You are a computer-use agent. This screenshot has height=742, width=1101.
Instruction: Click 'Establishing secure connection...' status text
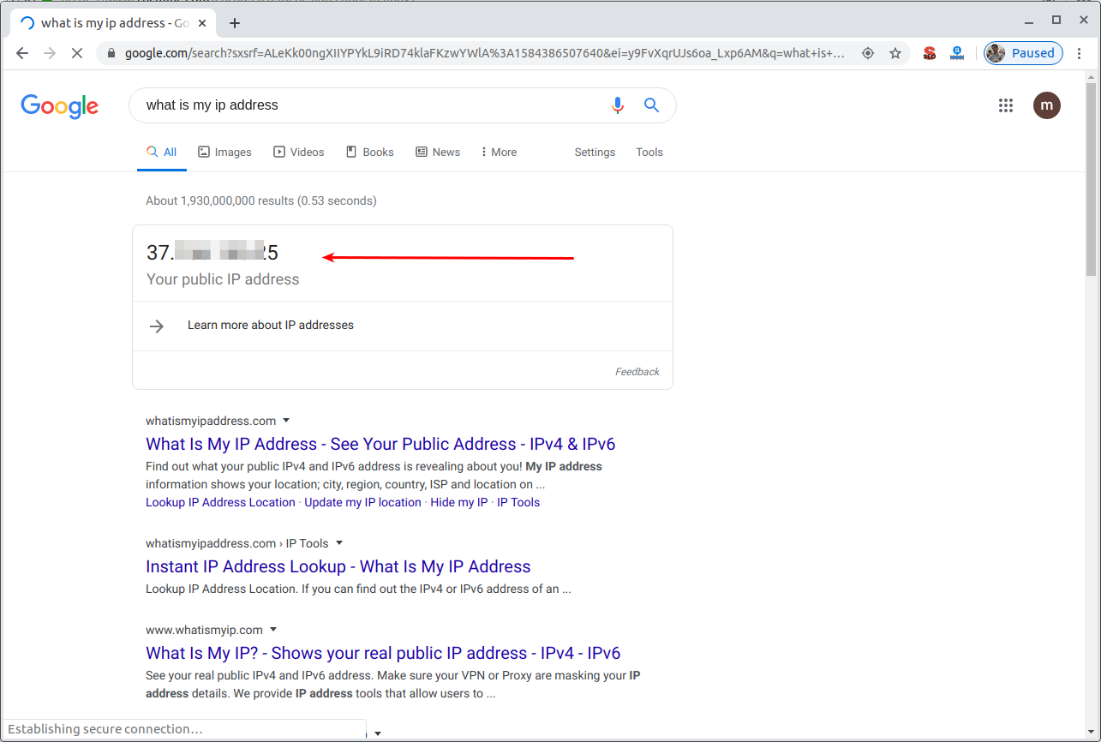coord(105,729)
